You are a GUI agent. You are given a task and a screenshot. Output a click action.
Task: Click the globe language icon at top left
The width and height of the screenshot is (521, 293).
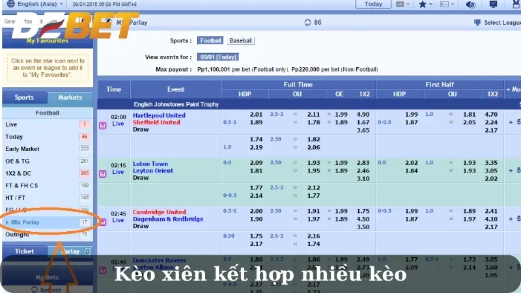tap(8, 4)
